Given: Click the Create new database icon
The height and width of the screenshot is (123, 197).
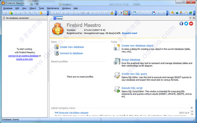Looking at the screenshot, I should pyautogui.click(x=56, y=47).
